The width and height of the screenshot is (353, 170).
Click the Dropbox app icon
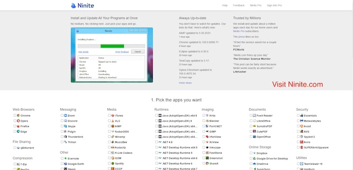[255, 153]
